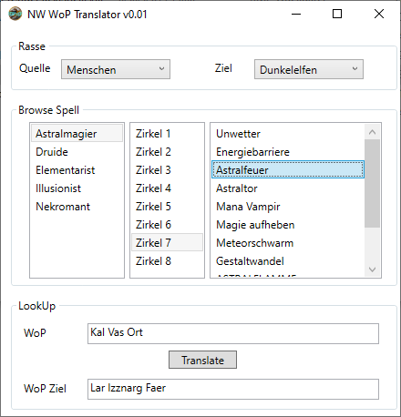
Task: Open the Quelle race dropdown
Action: [x=116, y=69]
